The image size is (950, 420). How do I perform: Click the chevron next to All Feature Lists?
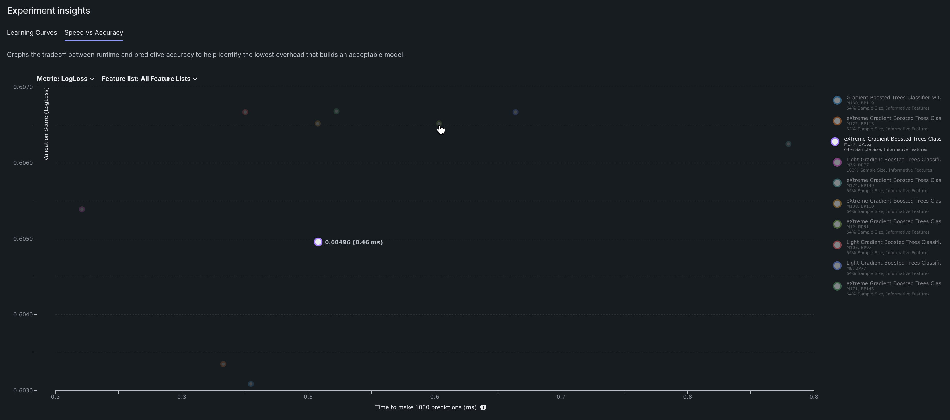[195, 79]
